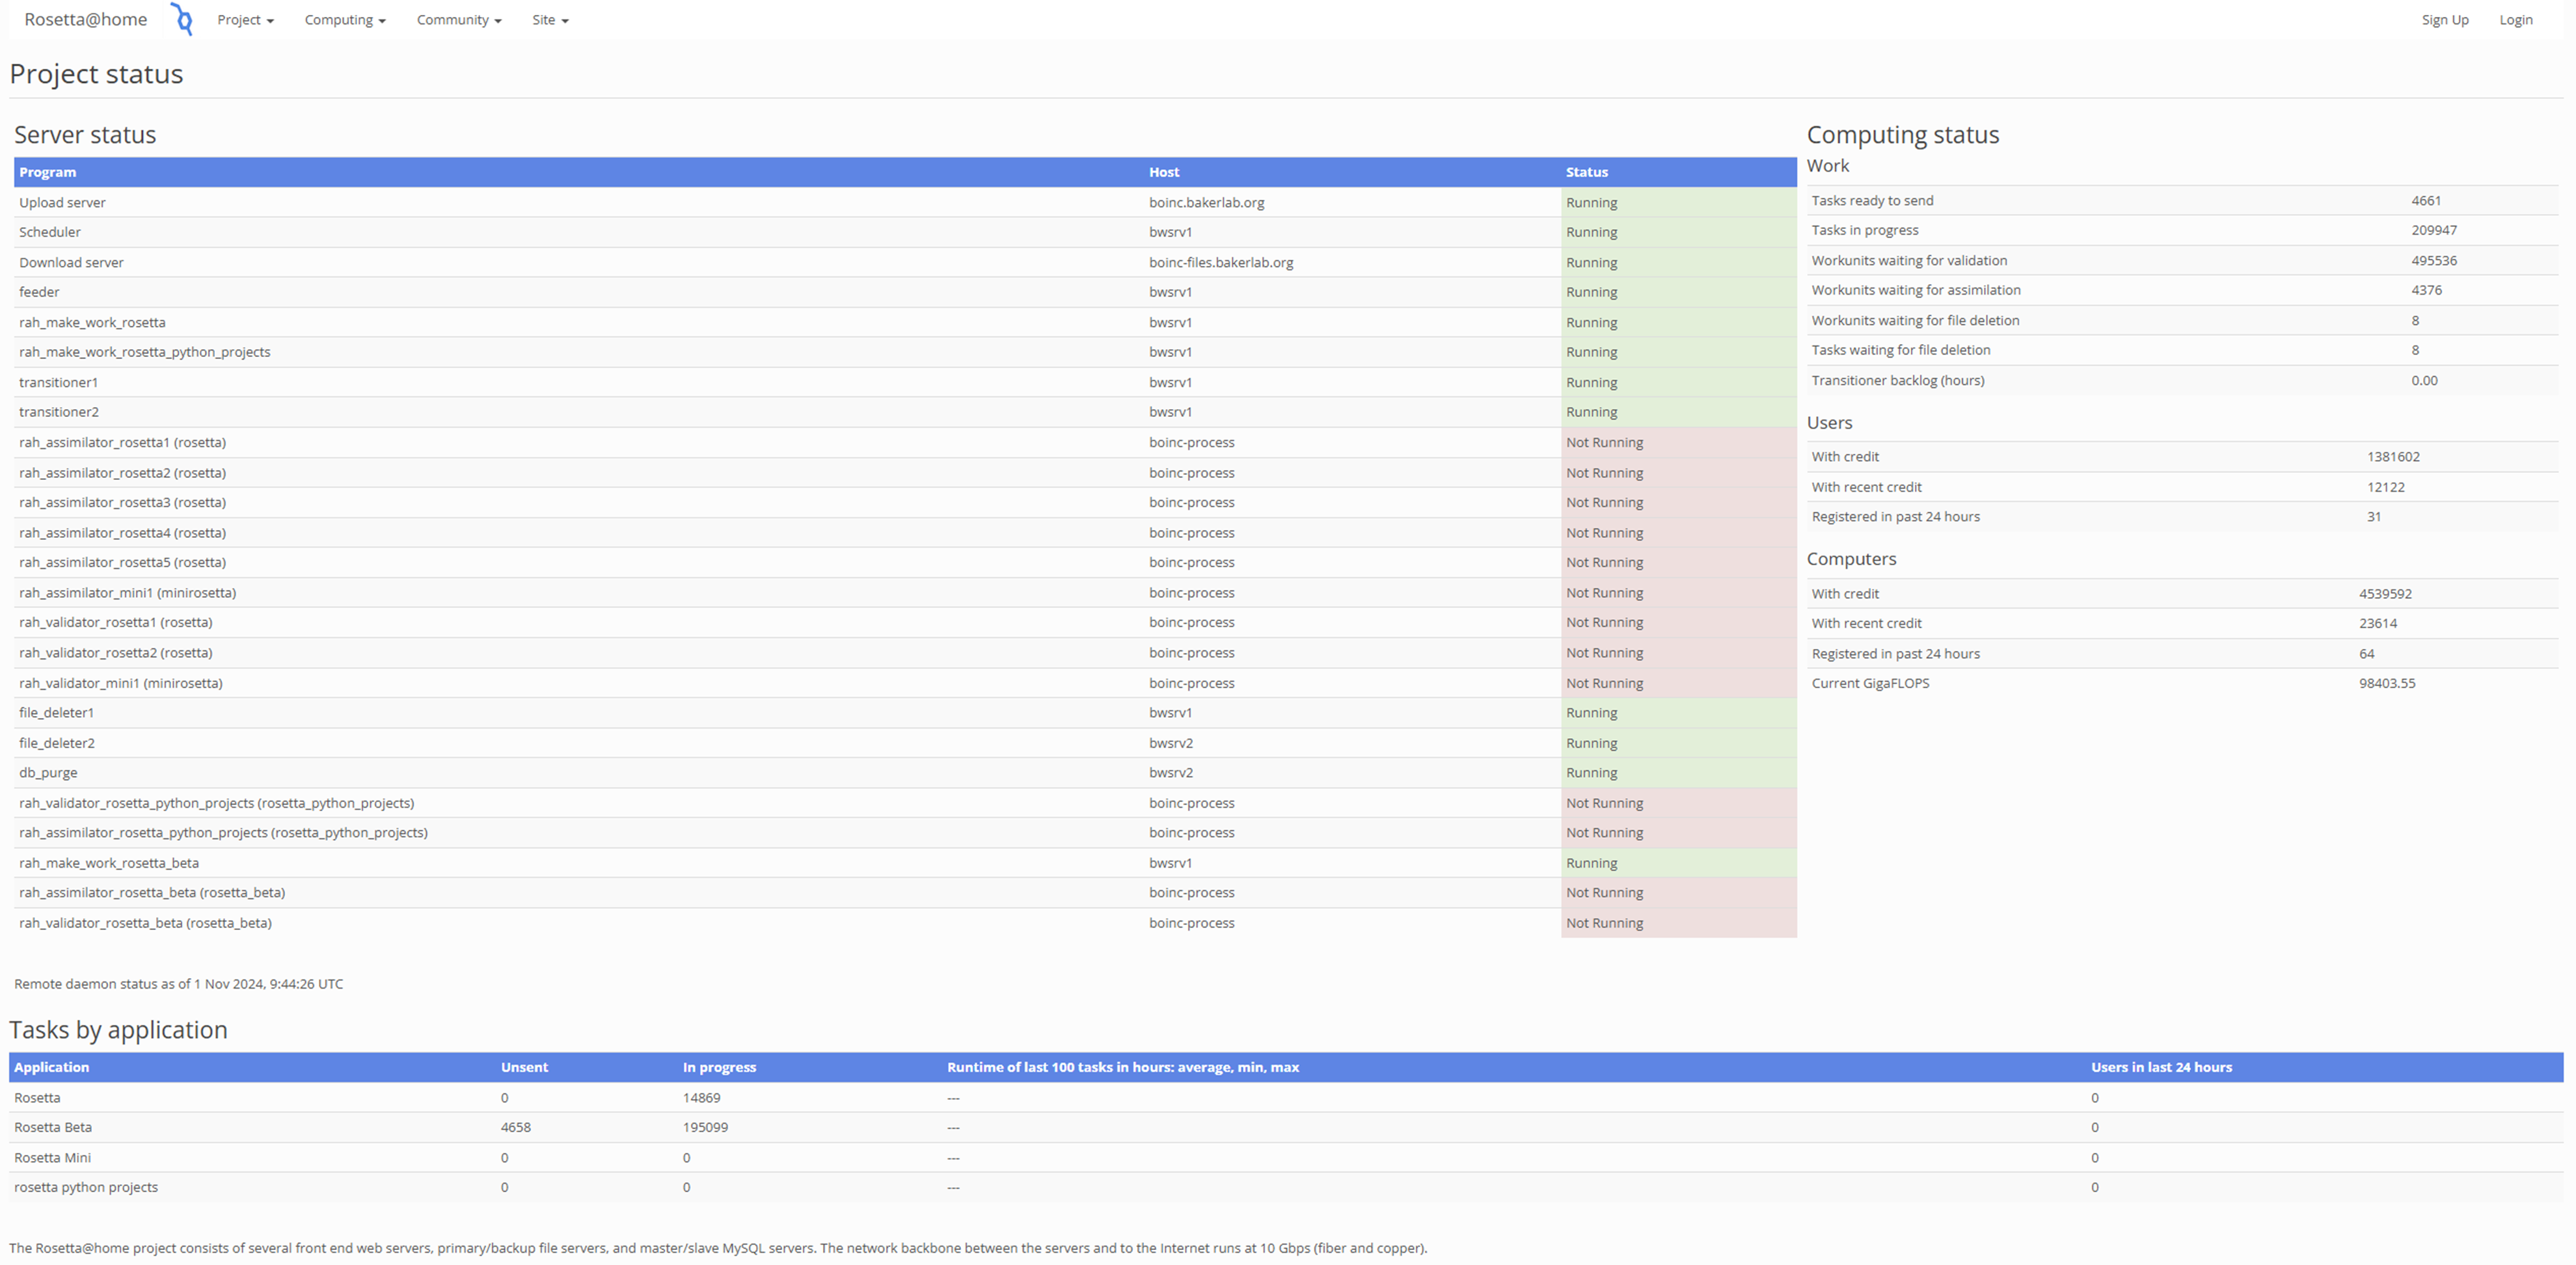Click Users With recent credit value 12122
The image size is (2576, 1265).
pos(2385,486)
